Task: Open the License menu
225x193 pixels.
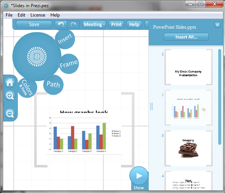Action: 38,15
